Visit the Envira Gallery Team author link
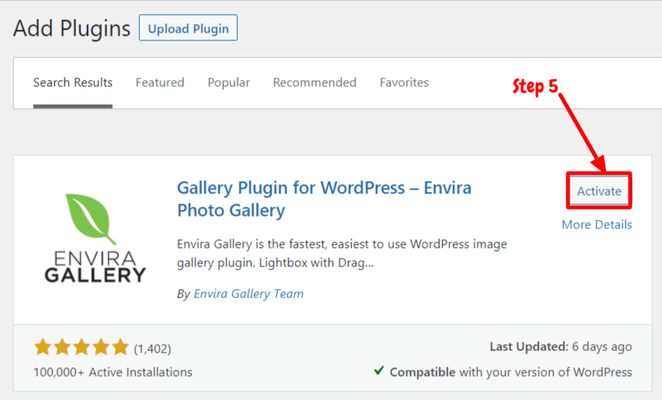Screen dimensions: 662x400 click(249, 294)
